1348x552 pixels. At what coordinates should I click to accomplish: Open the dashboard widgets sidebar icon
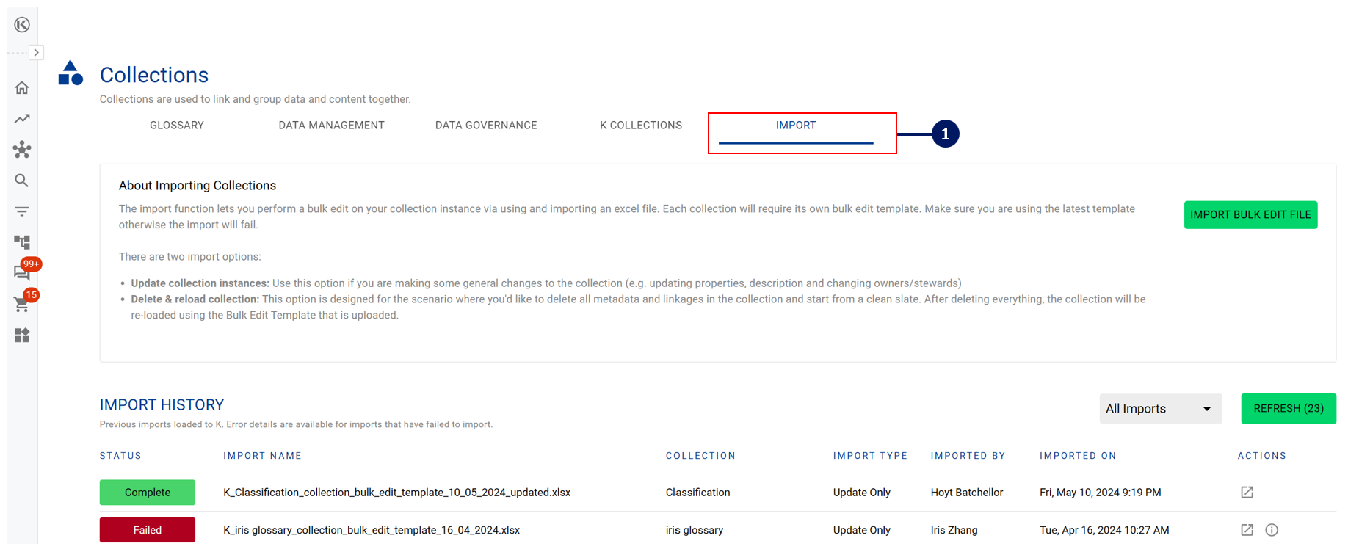click(x=22, y=335)
